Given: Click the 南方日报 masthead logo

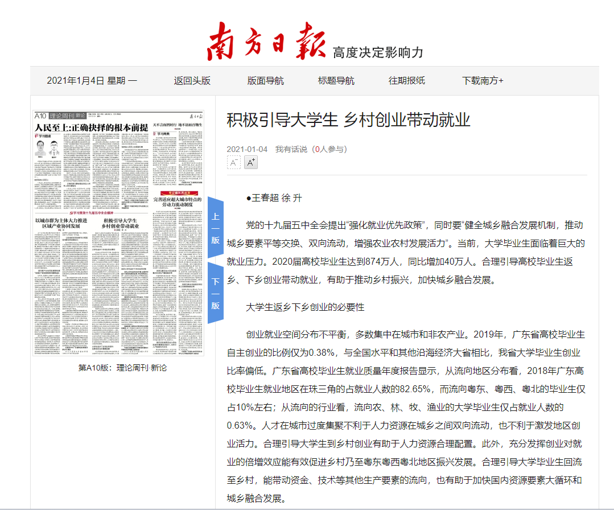Looking at the screenshot, I should 266,42.
